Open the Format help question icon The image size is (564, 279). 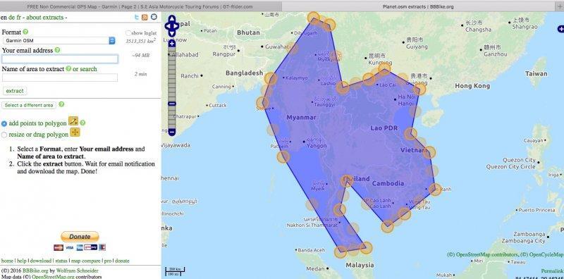tap(25, 32)
